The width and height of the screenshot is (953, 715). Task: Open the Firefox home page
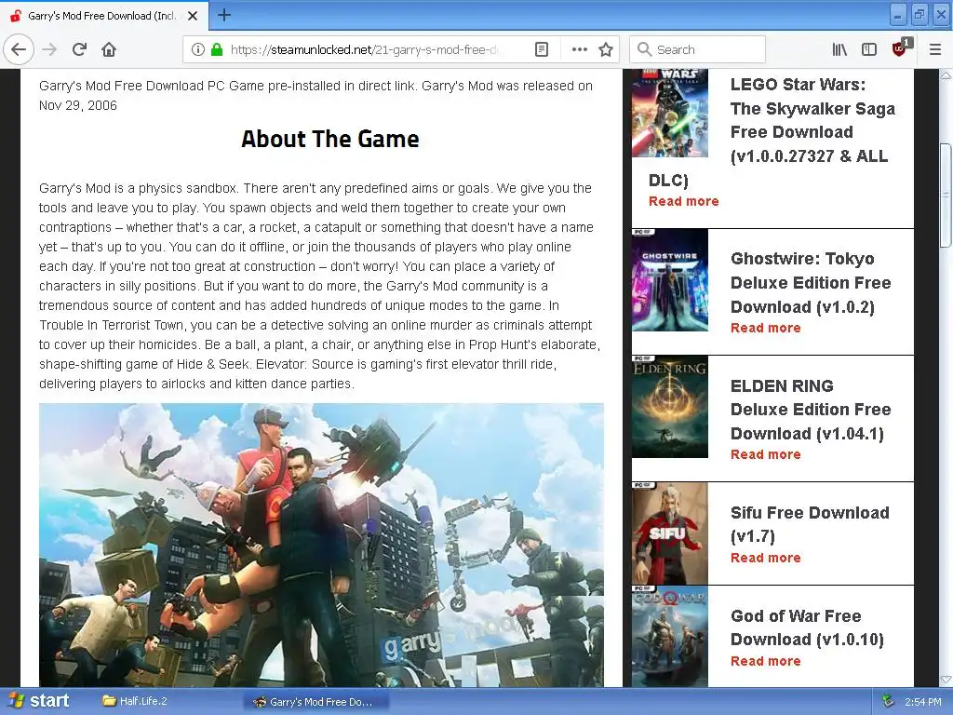(109, 49)
